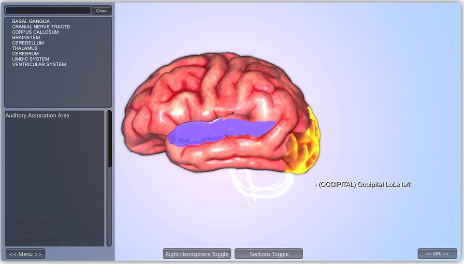Image resolution: width=464 pixels, height=264 pixels.
Task: Expand the CEREBRUM category
Action: pyautogui.click(x=26, y=54)
